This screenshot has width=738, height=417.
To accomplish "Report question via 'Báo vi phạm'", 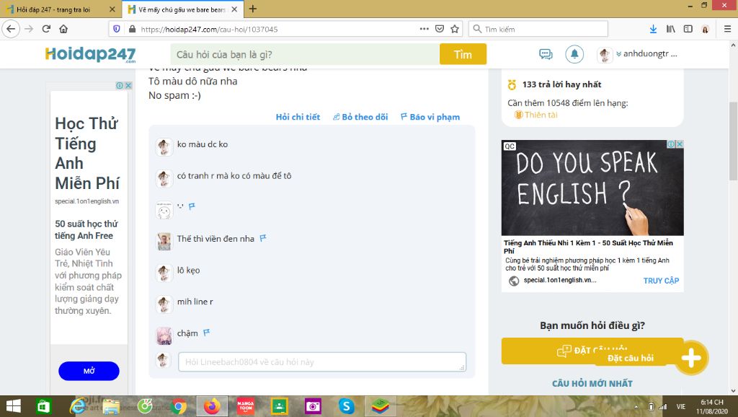I will coord(430,117).
